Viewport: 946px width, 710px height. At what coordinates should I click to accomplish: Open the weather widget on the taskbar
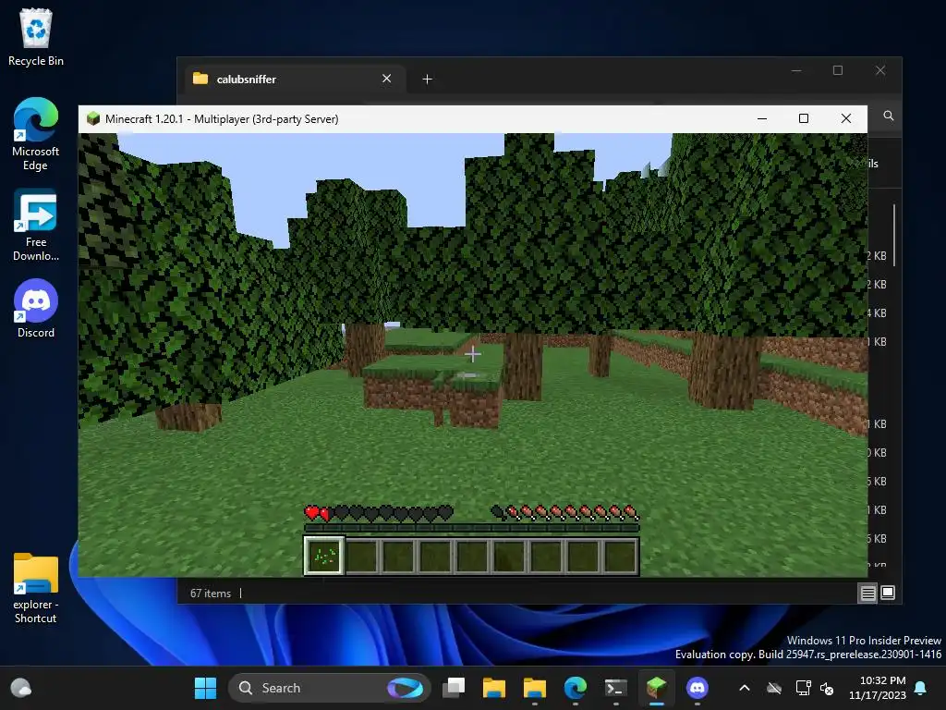pos(21,688)
